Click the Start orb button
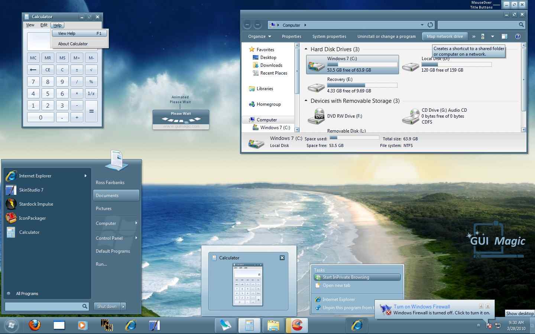The height and width of the screenshot is (334, 535). pyautogui.click(x=11, y=326)
